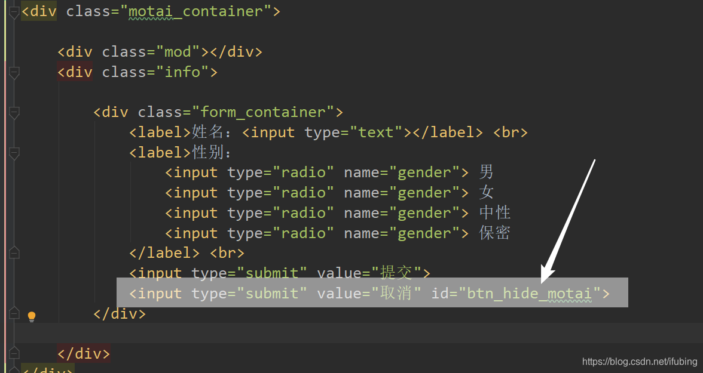Toggle fold marker at closing </label> line
The height and width of the screenshot is (373, 703).
pos(14,252)
